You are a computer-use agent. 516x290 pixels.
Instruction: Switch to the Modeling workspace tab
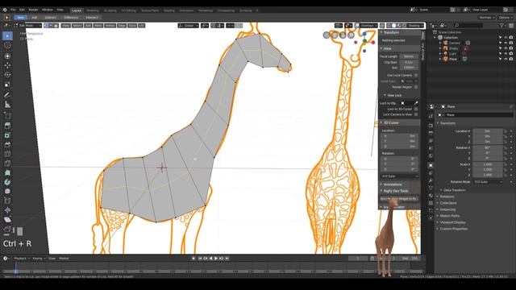pos(92,10)
